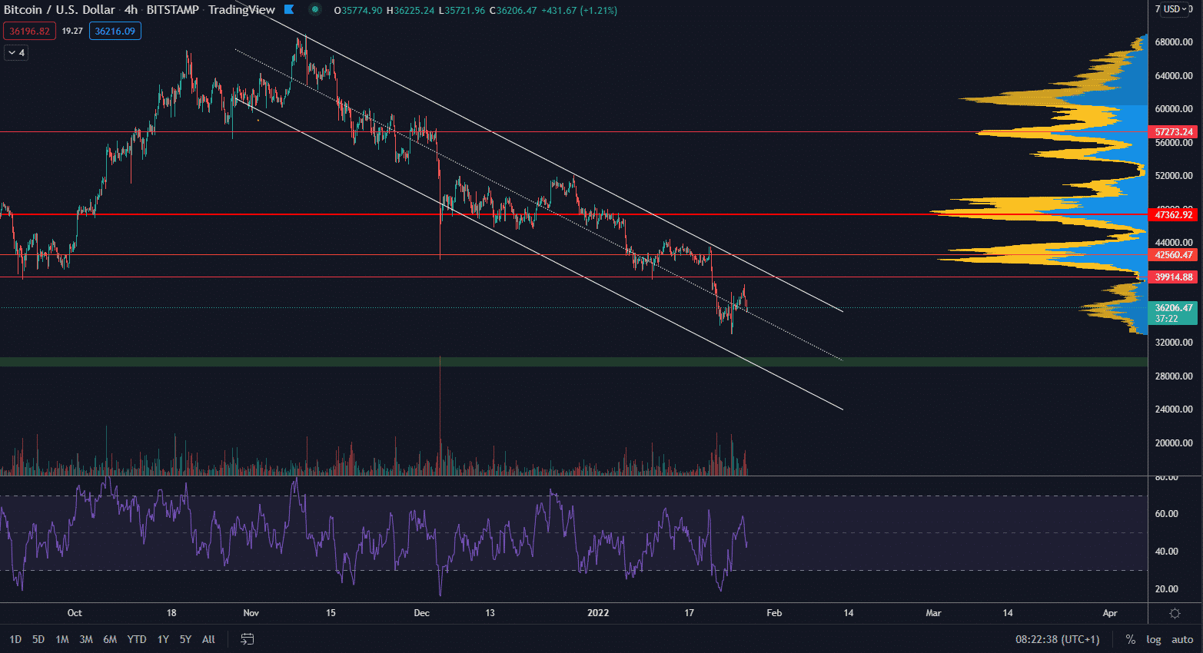The image size is (1203, 653).
Task: Toggle auto scale for the chart
Action: click(1182, 639)
